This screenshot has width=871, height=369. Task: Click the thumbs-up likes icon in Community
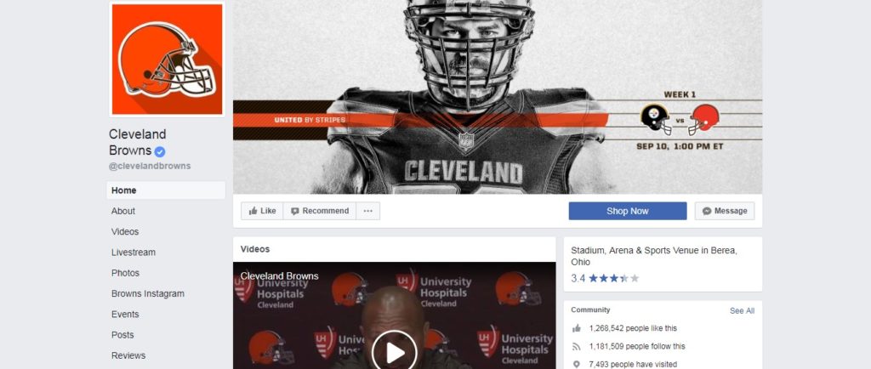point(577,328)
